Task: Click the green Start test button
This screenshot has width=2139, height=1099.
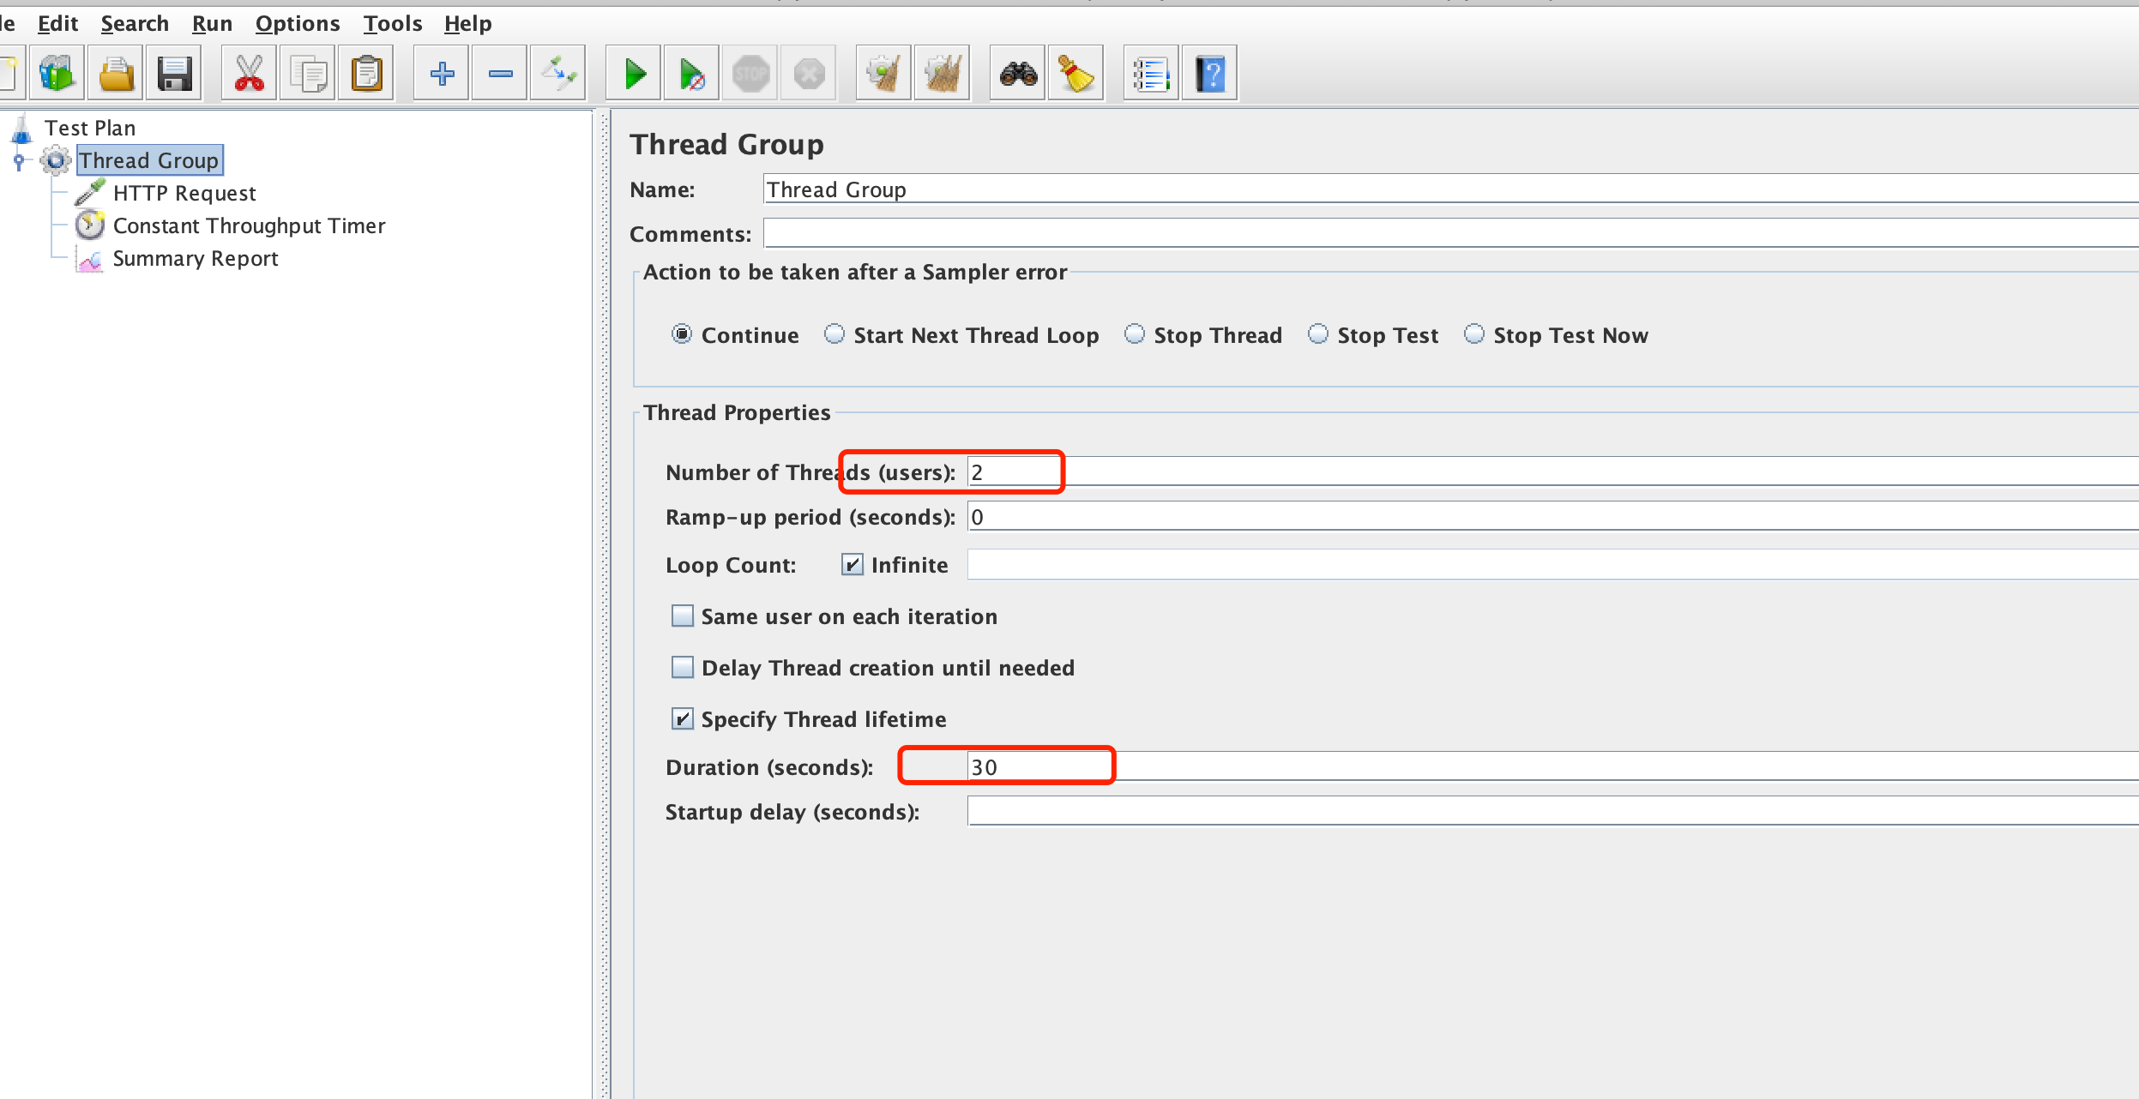Action: tap(634, 74)
